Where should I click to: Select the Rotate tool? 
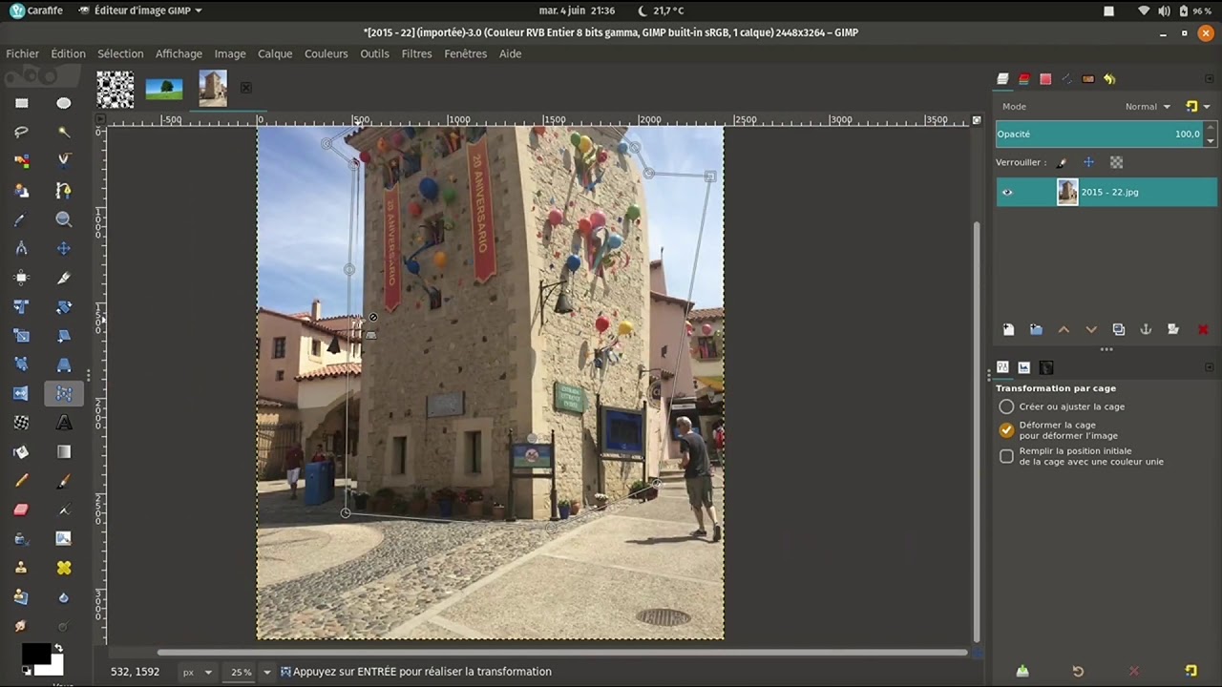(x=64, y=306)
